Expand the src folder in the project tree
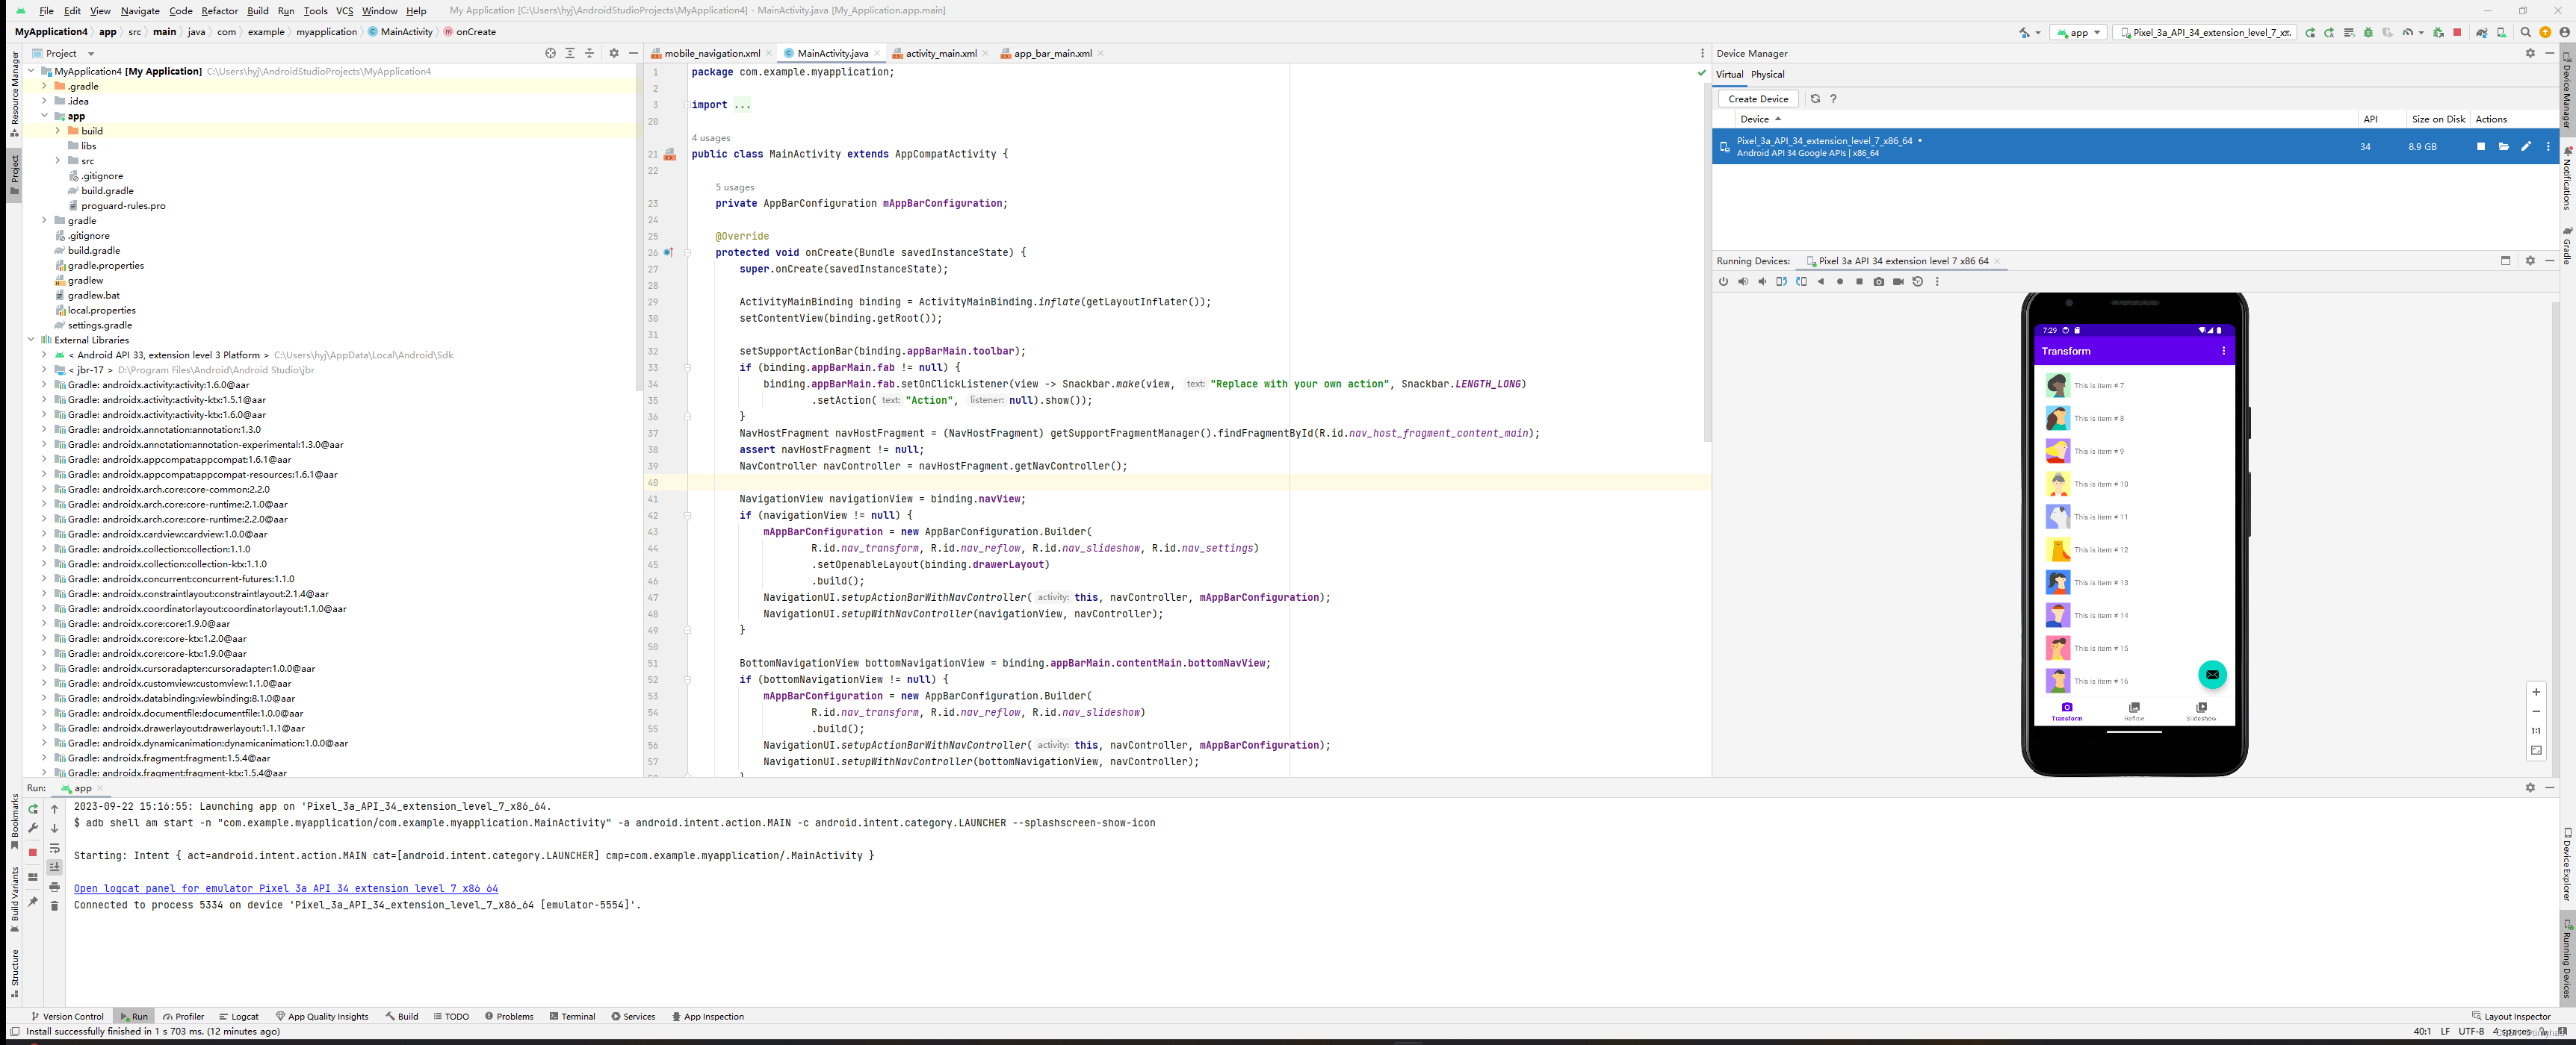Viewport: 2576px width, 1045px height. coord(58,160)
